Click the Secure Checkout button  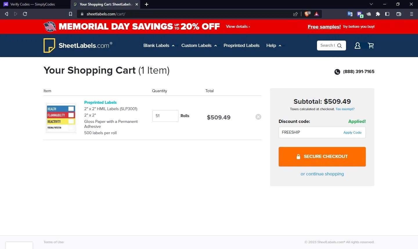coord(322,157)
